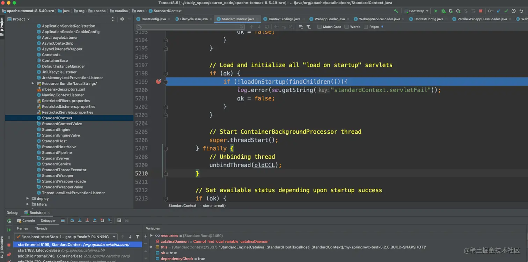Open the Bootstrap run configuration dropdown
This screenshot has height=262, width=528.
[416, 11]
